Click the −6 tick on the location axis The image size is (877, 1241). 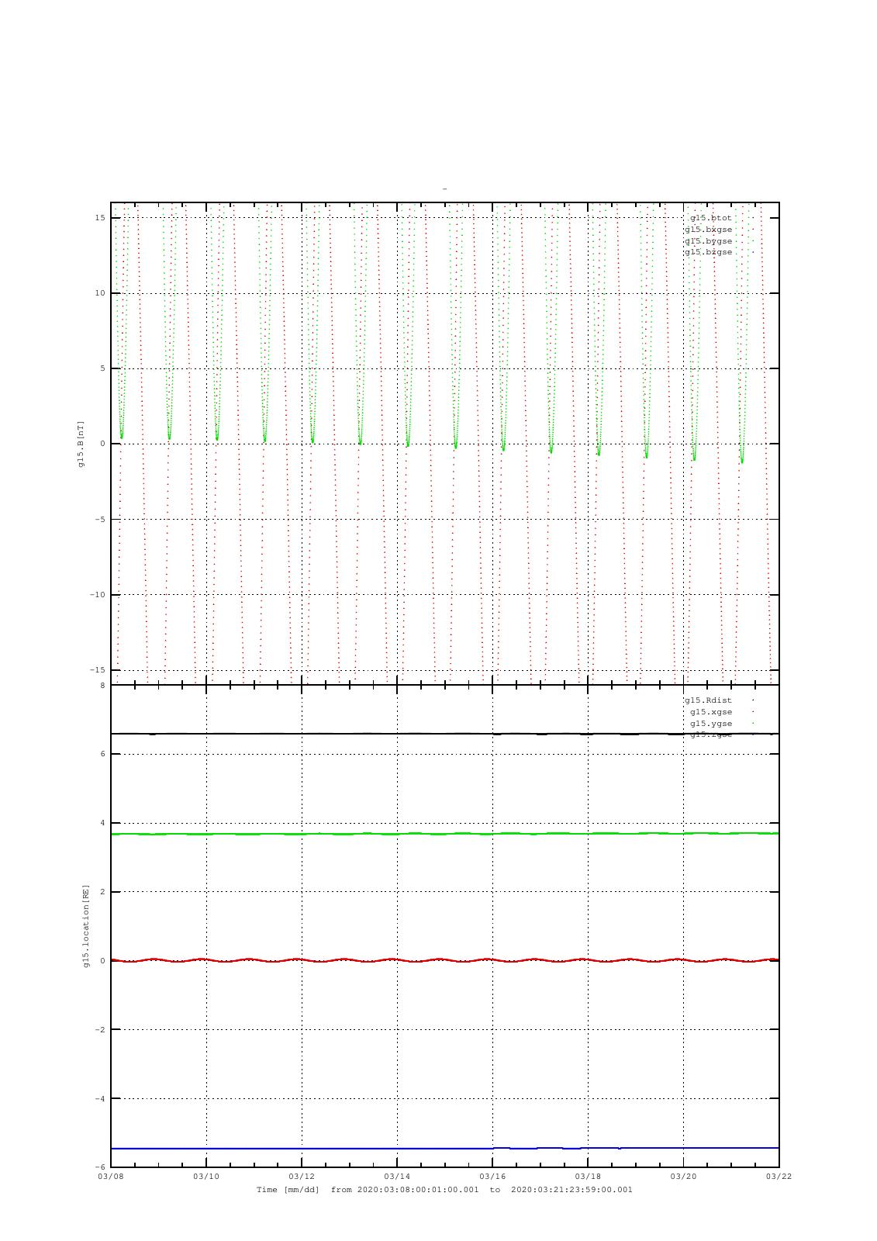tap(100, 1167)
